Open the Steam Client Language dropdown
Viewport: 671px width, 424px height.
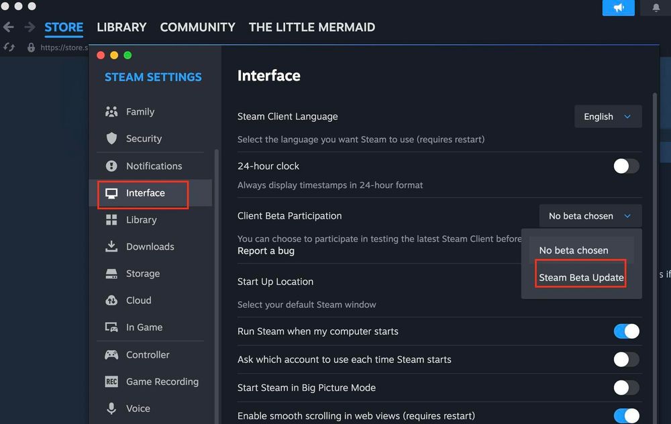607,116
